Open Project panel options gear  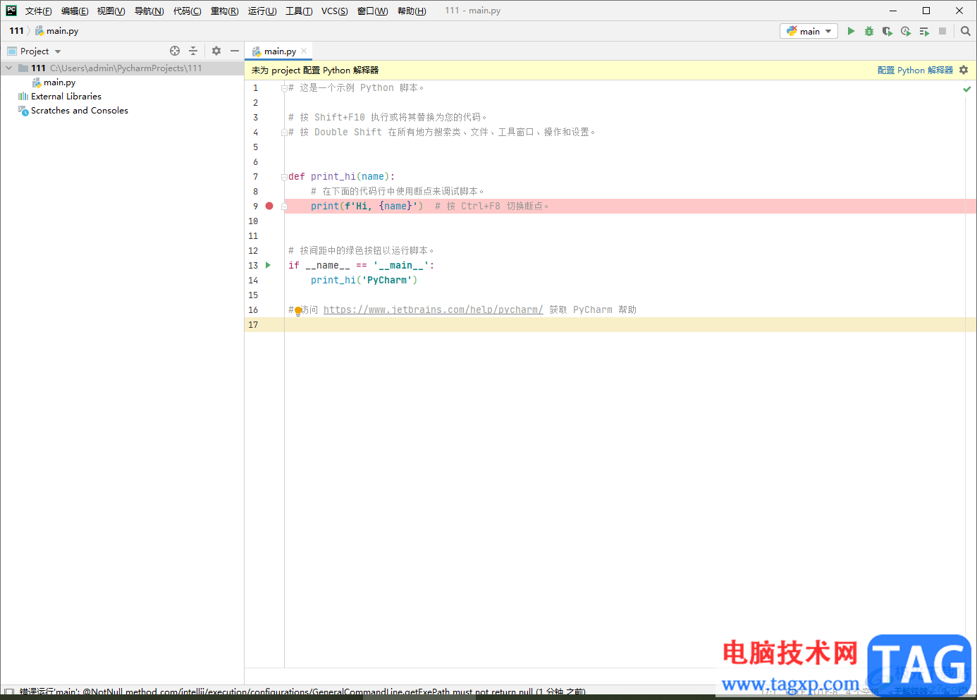(x=216, y=51)
